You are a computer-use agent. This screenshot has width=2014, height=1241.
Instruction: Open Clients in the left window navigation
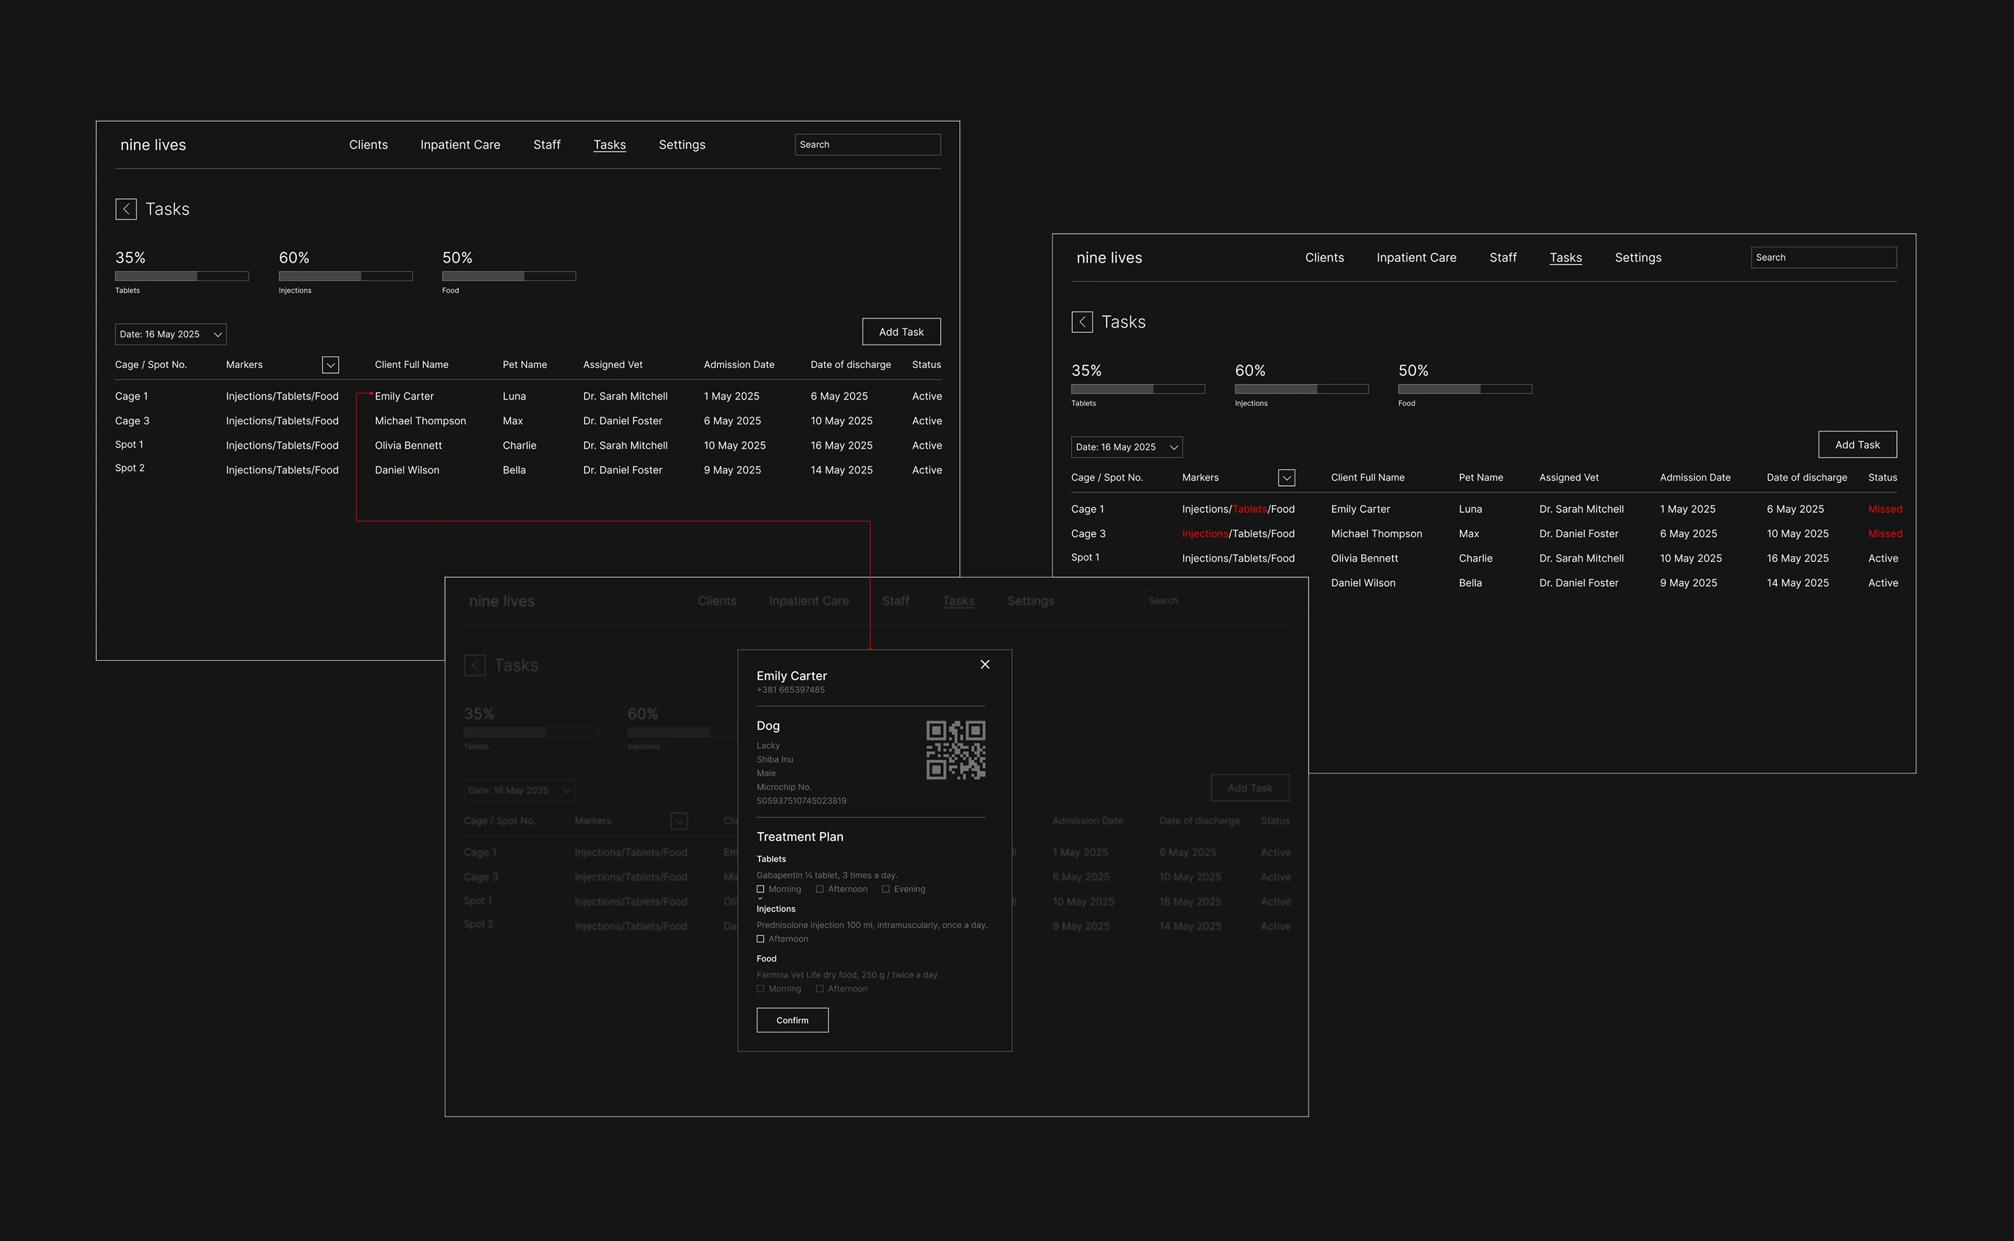point(369,144)
